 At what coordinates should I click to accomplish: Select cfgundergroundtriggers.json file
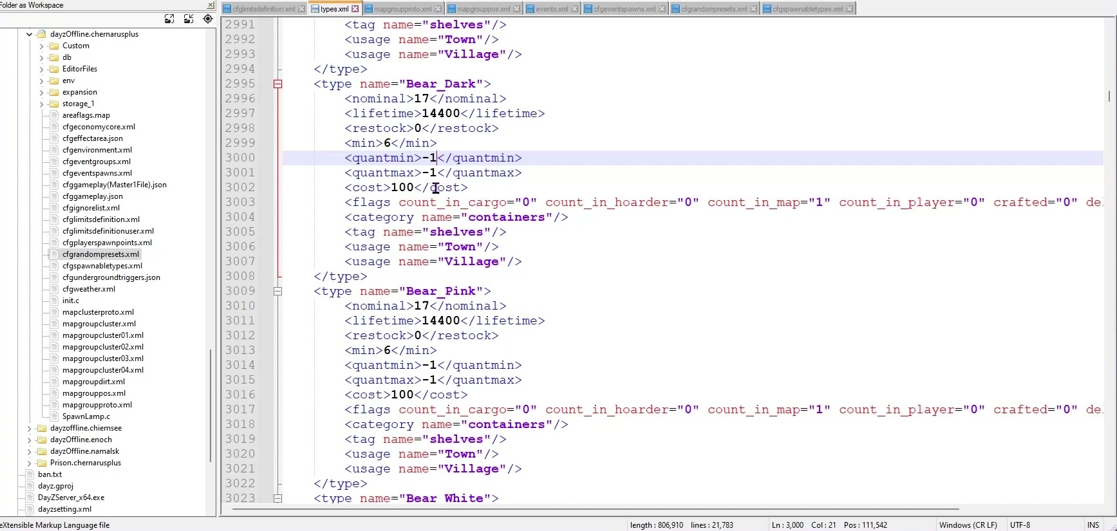tap(111, 277)
